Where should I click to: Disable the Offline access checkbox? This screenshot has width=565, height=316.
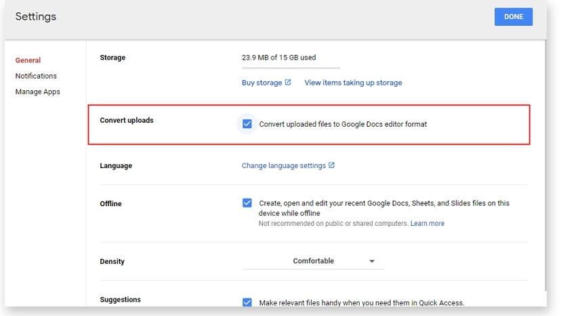pos(247,203)
